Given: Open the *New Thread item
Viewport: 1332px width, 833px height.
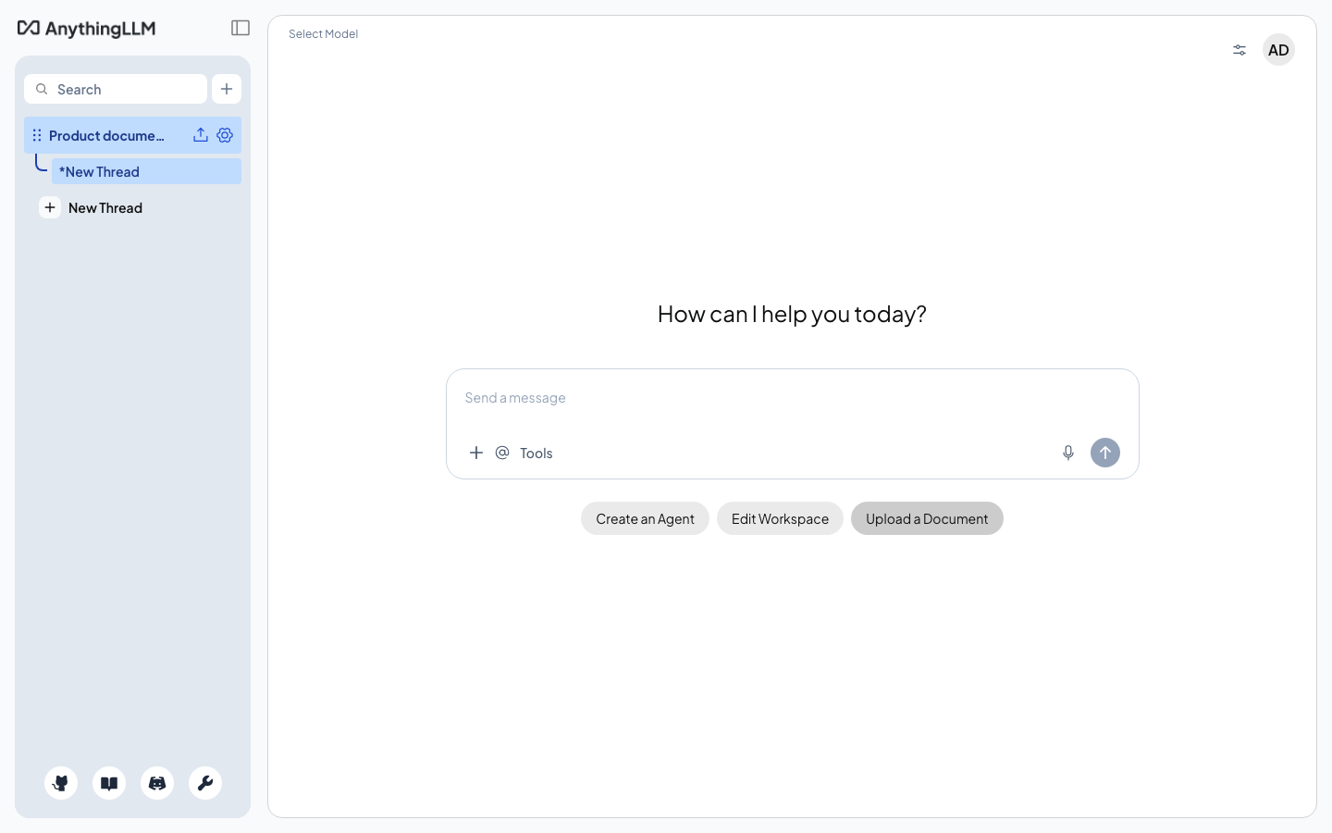Looking at the screenshot, I should point(146,171).
